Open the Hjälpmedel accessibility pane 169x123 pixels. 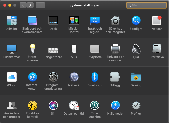115,105
